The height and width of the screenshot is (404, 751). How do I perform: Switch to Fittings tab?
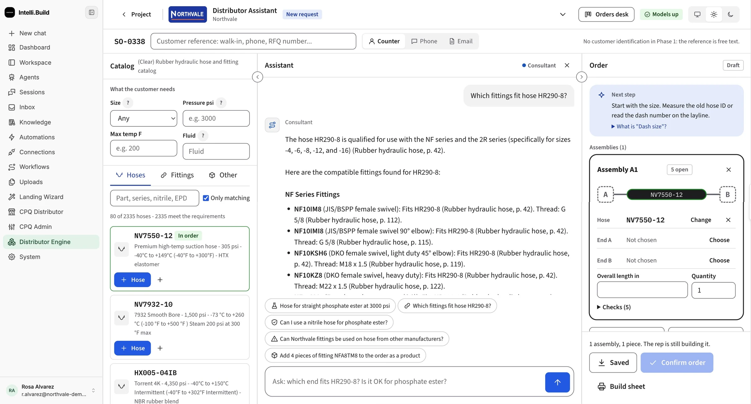(x=177, y=175)
